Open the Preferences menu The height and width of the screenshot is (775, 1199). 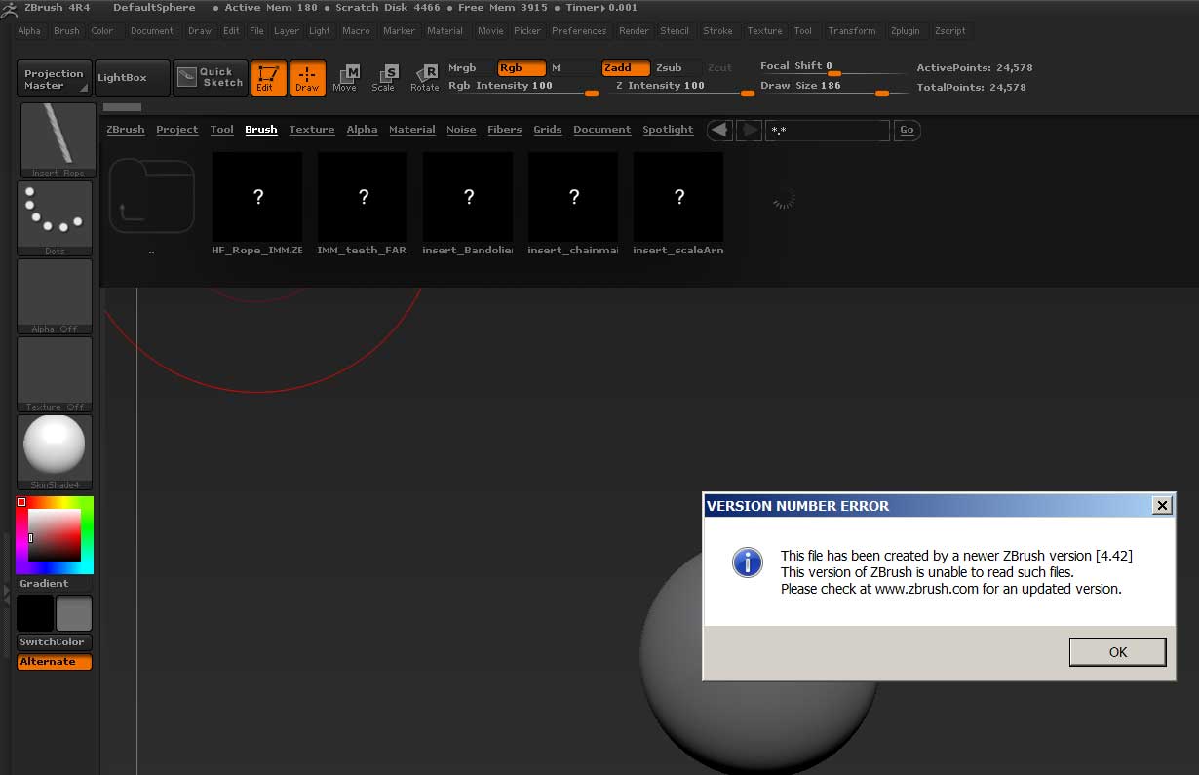point(579,31)
